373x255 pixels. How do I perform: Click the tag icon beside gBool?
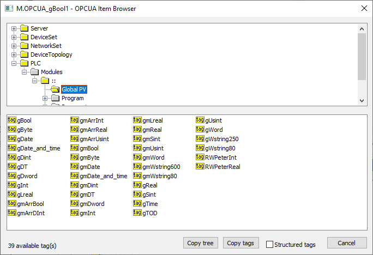click(12, 120)
